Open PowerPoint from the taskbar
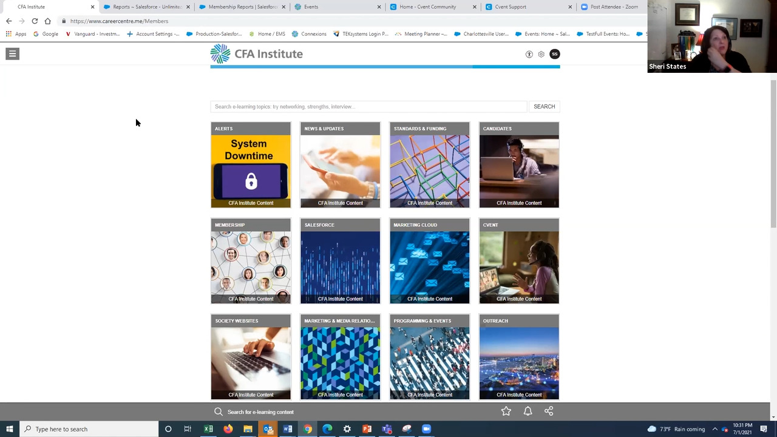Image resolution: width=777 pixels, height=437 pixels. [367, 429]
